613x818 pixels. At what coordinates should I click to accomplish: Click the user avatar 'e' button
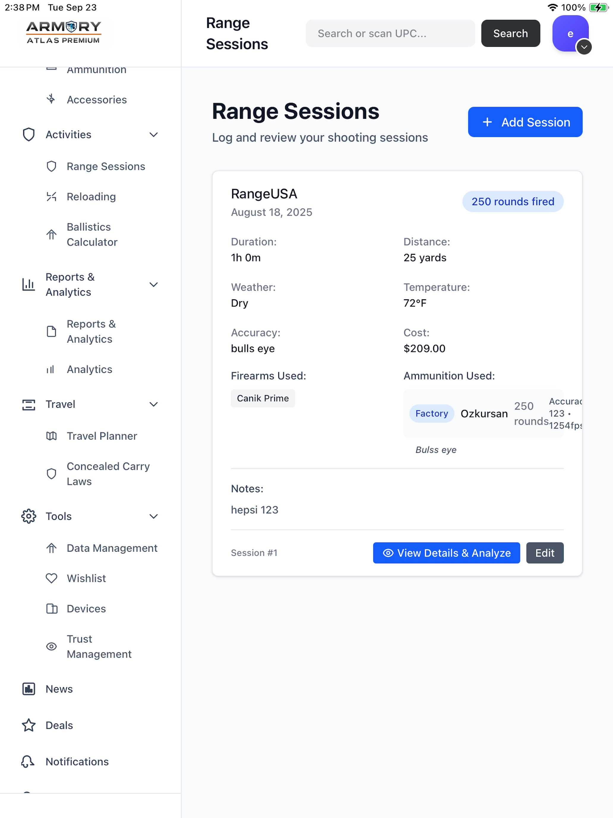(570, 33)
